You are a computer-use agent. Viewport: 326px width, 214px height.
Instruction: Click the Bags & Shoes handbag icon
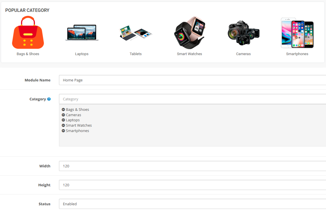(28, 33)
